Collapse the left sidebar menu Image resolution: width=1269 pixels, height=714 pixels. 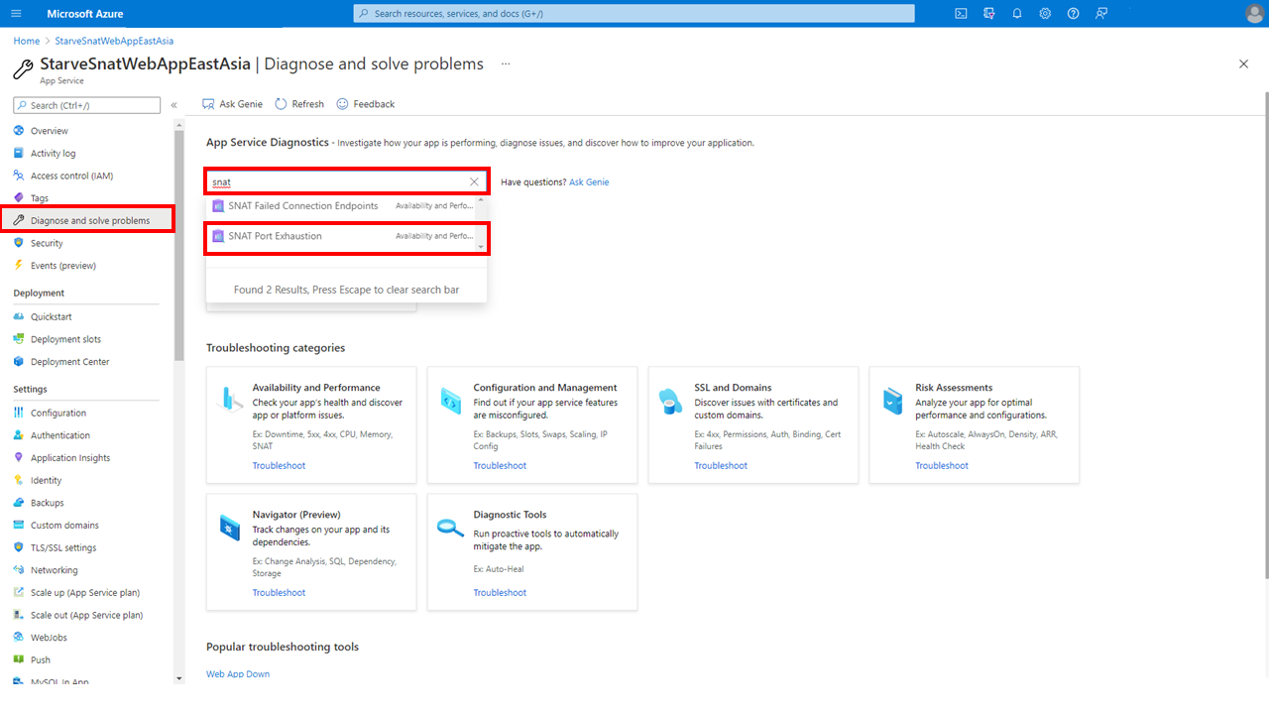[173, 105]
